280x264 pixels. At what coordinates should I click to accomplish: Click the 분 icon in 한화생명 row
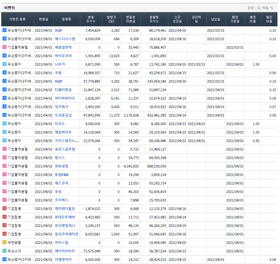pos(5,166)
